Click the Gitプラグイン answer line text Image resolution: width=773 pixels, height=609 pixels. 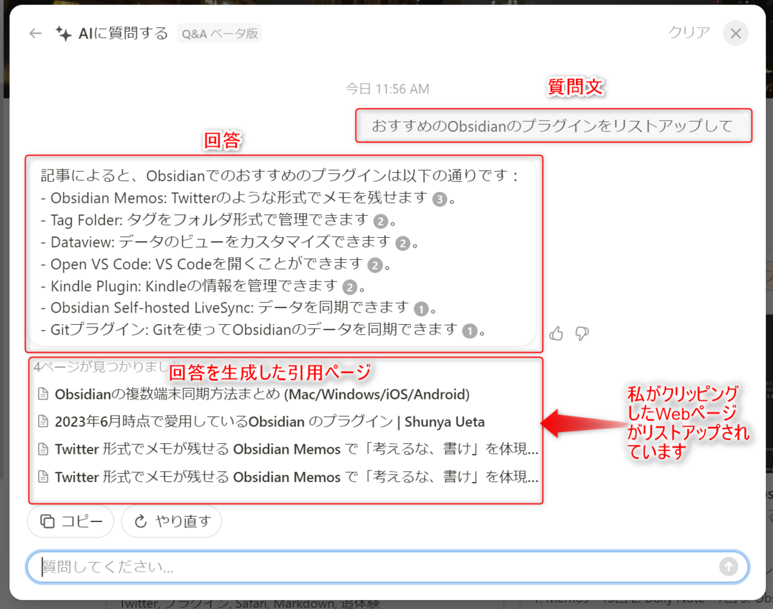[249, 330]
